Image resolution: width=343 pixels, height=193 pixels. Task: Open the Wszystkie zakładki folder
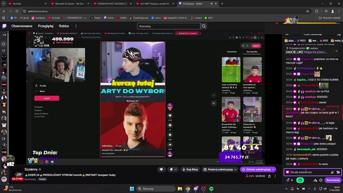330,18
